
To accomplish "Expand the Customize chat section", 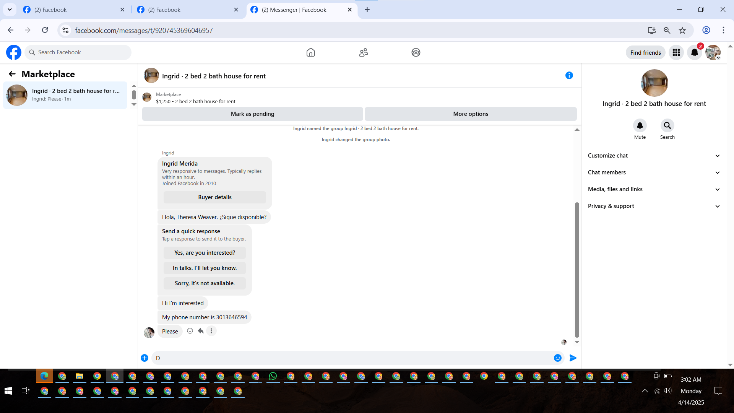I will [654, 156].
